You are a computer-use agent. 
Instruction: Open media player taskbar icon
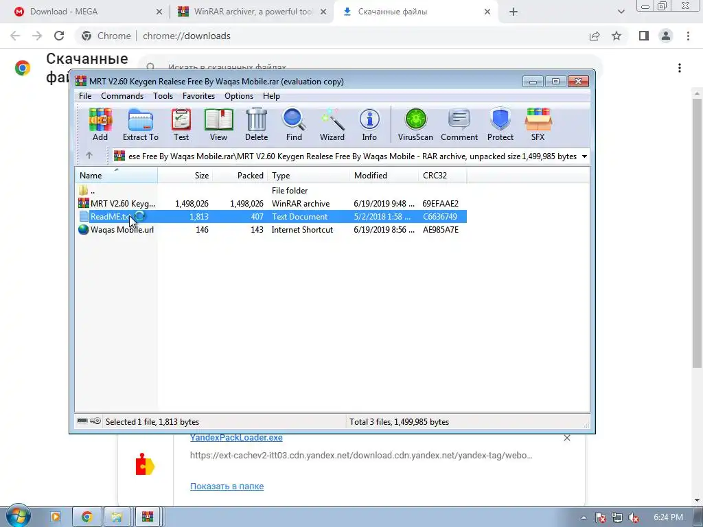point(56,517)
